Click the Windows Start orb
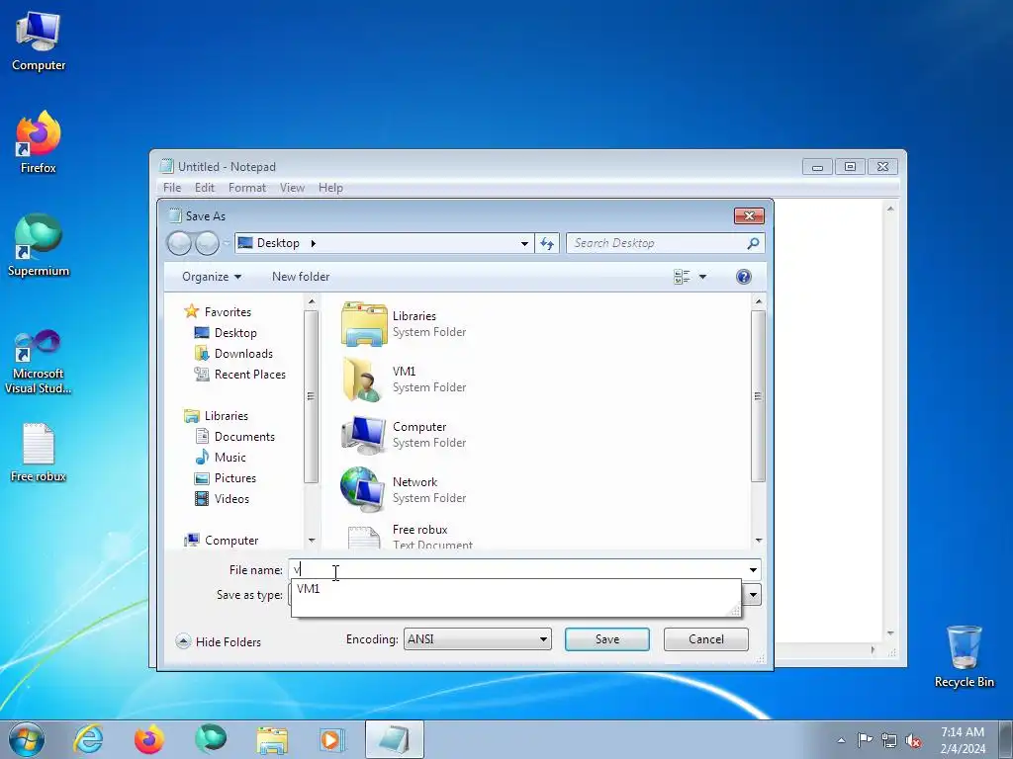This screenshot has width=1013, height=759. coord(27,739)
